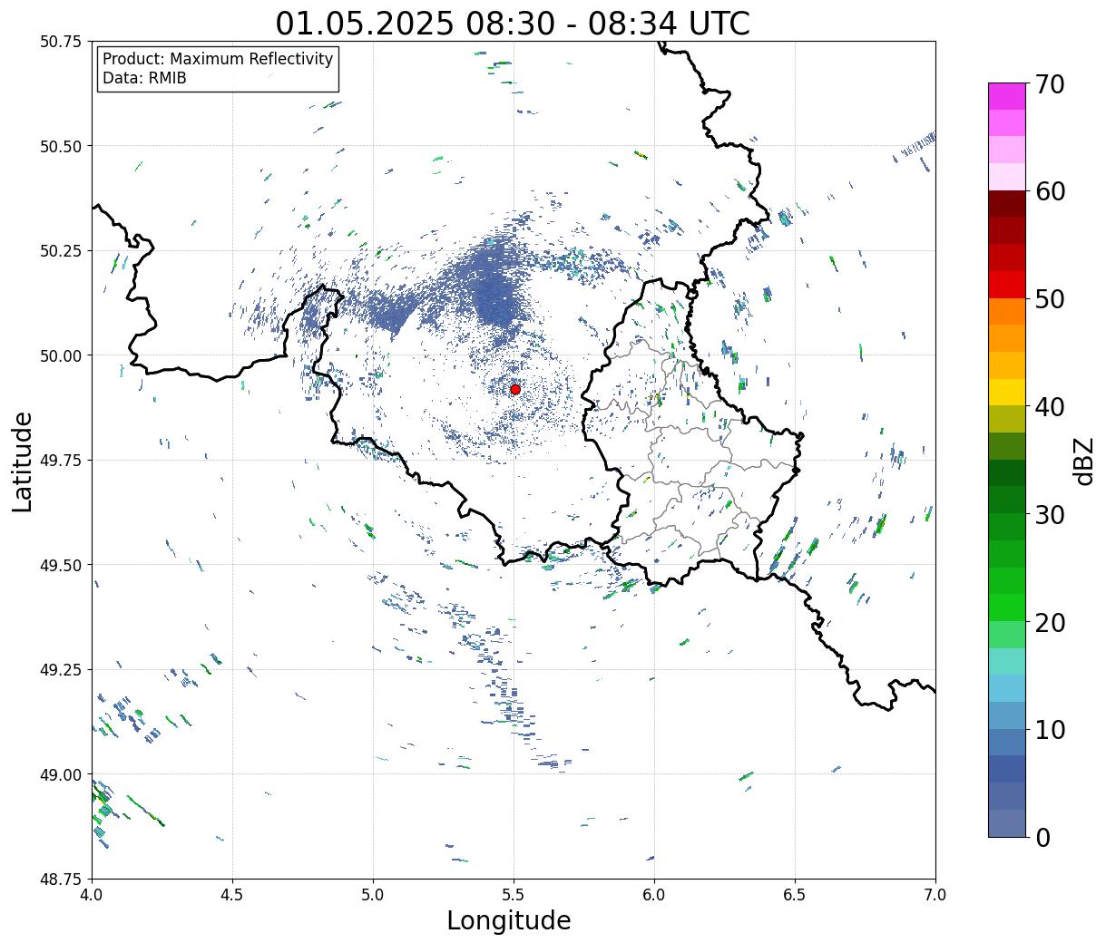The height and width of the screenshot is (943, 1106).
Task: Click the magenta top colorbar swatch
Action: point(1007,96)
